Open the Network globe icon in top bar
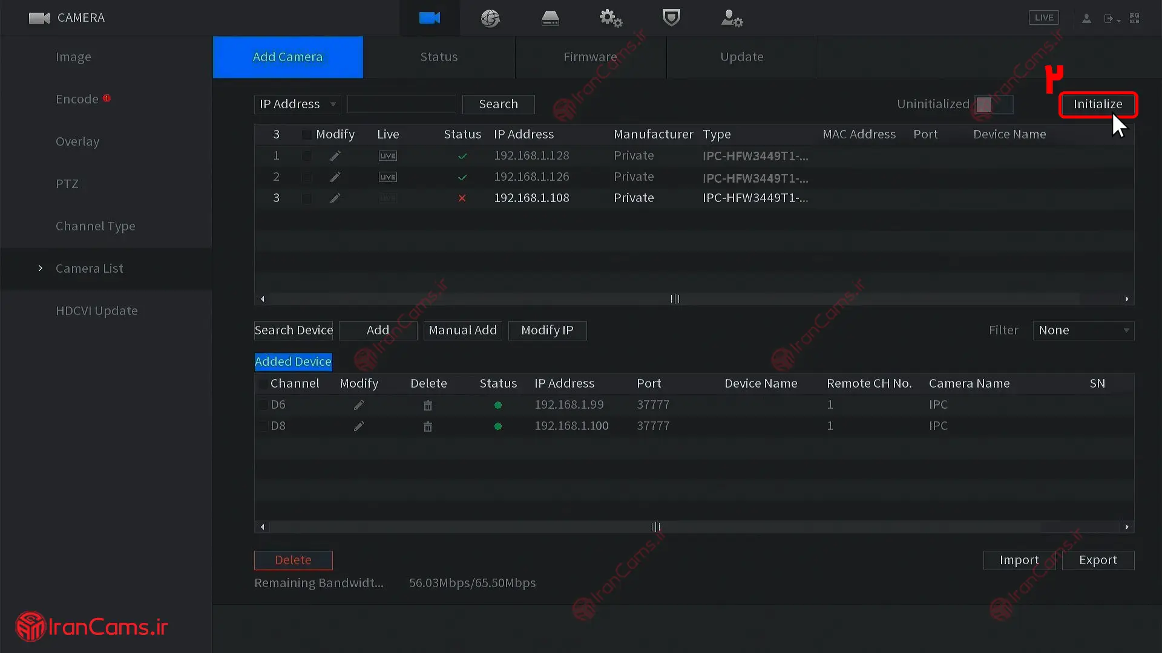1162x653 pixels. click(x=490, y=18)
